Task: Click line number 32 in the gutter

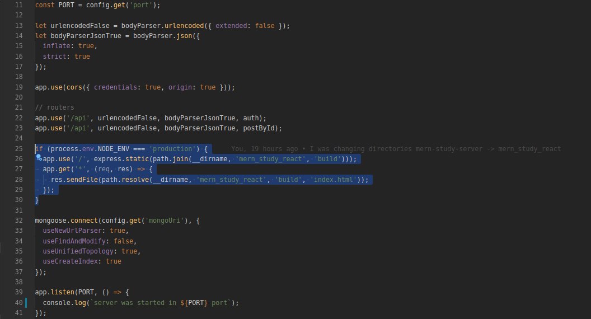Action: [x=19, y=220]
